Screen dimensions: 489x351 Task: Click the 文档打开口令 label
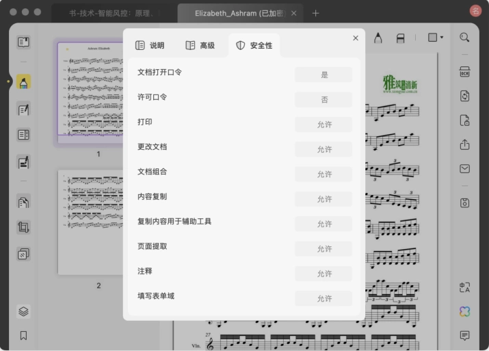(159, 73)
